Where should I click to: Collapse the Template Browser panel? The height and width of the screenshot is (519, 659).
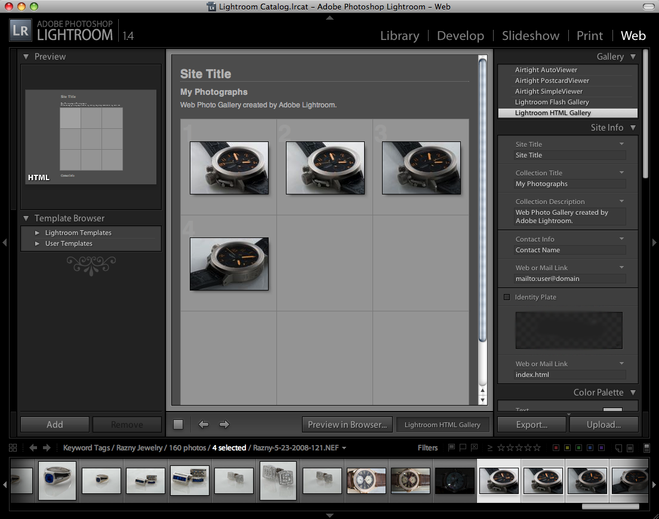point(26,218)
